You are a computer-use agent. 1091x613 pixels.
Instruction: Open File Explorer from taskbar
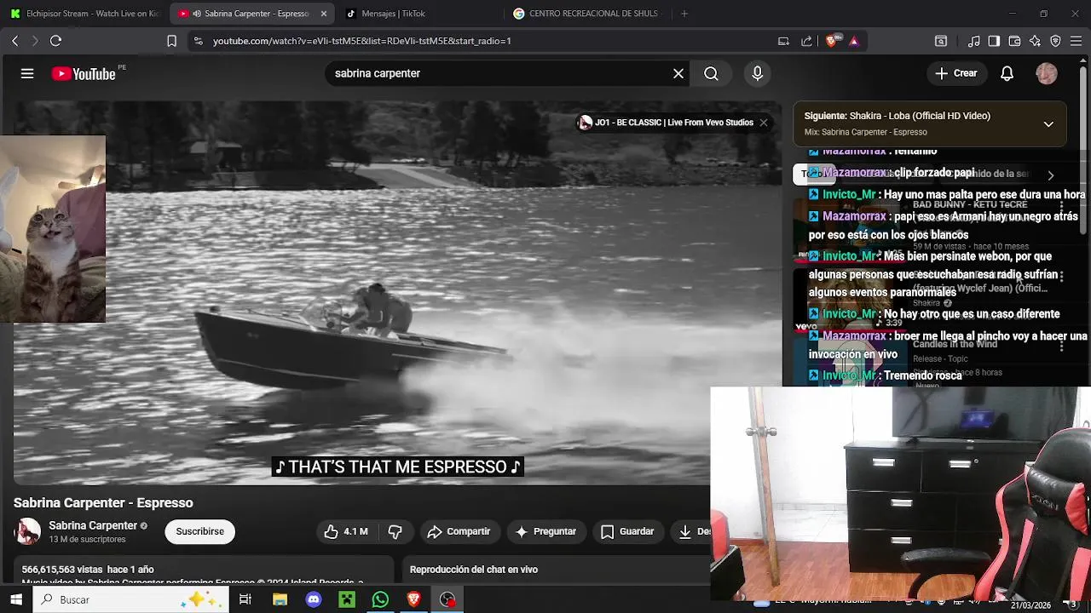[280, 599]
